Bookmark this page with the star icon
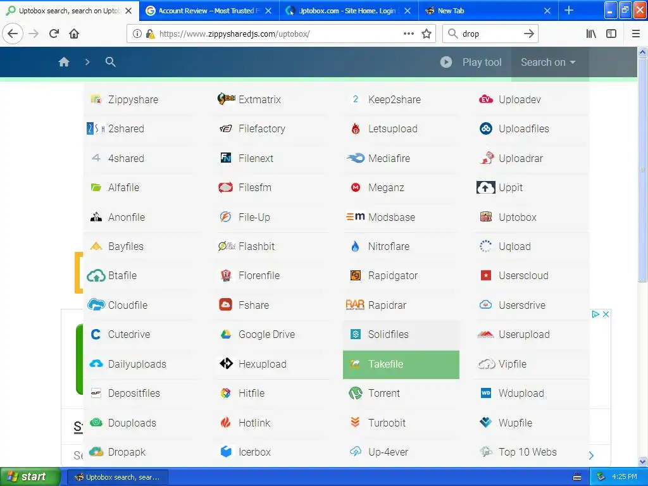648x486 pixels. point(427,34)
